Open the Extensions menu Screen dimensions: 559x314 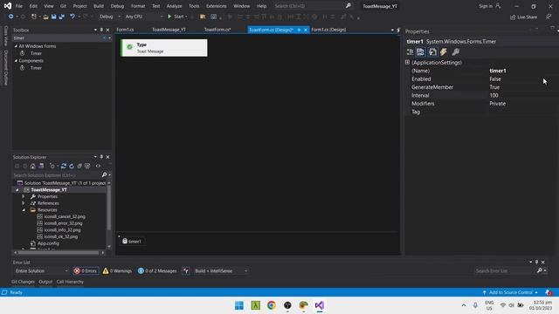pyautogui.click(x=216, y=6)
